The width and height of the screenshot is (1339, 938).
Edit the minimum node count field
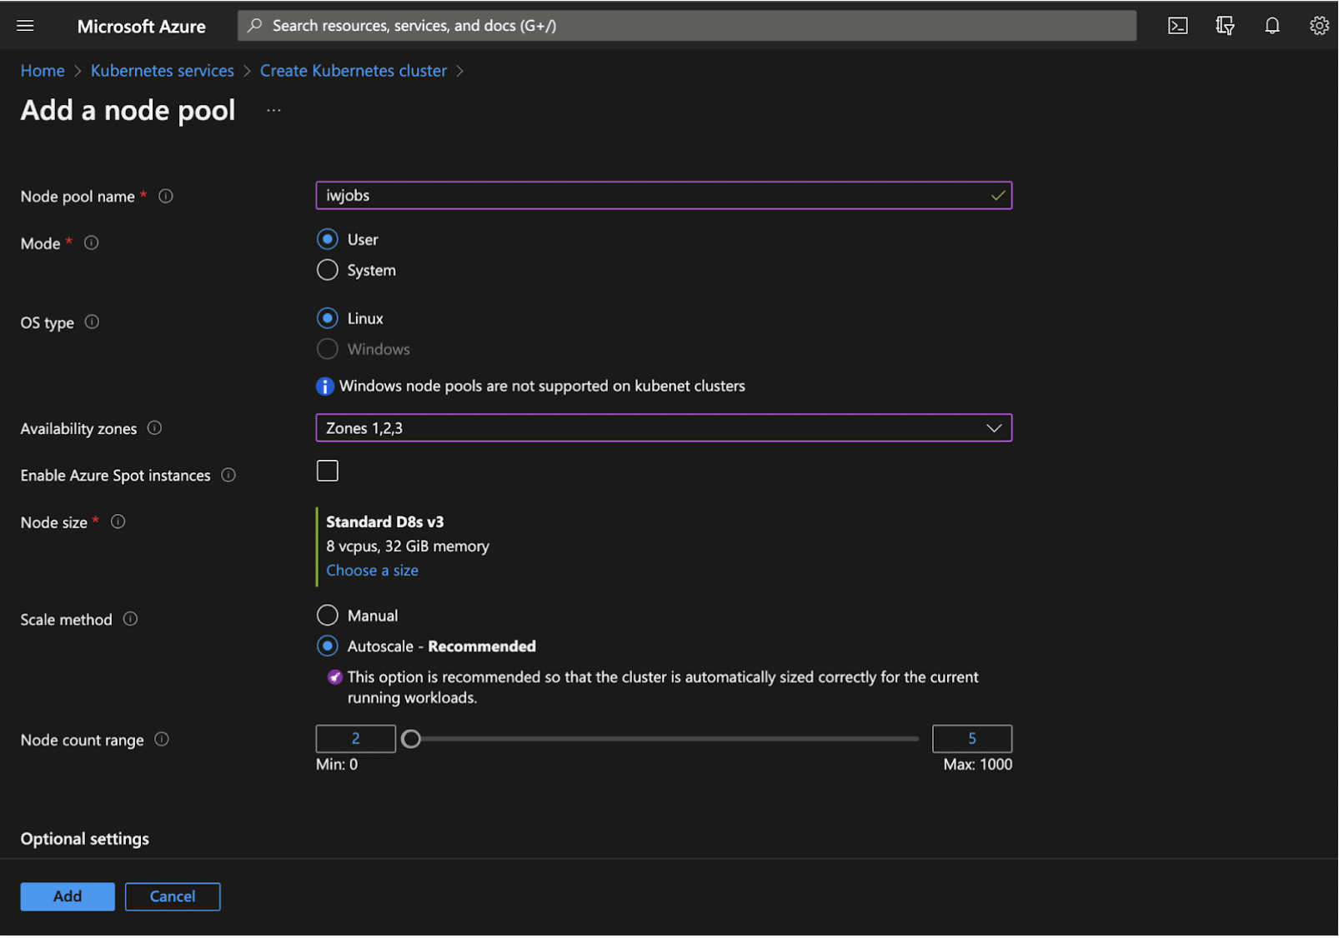pyautogui.click(x=355, y=739)
